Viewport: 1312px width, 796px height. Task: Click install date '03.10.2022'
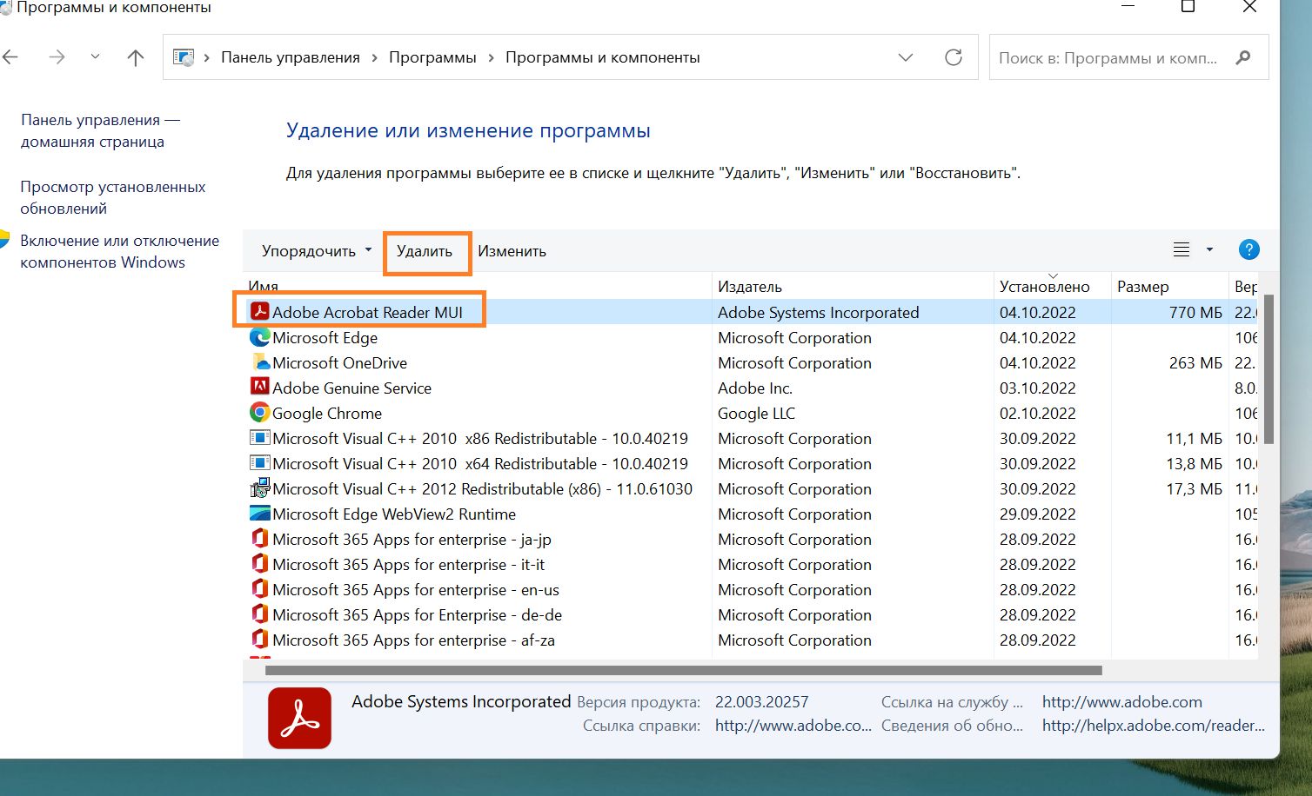(x=1037, y=388)
